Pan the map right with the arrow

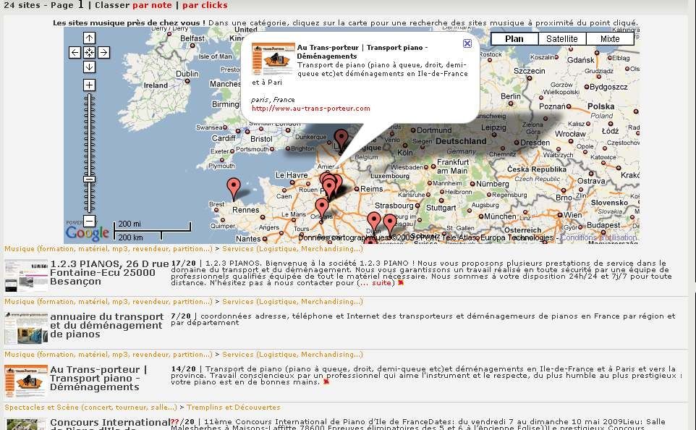pos(103,52)
